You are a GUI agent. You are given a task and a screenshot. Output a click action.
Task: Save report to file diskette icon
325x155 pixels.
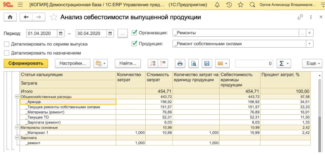(207, 63)
